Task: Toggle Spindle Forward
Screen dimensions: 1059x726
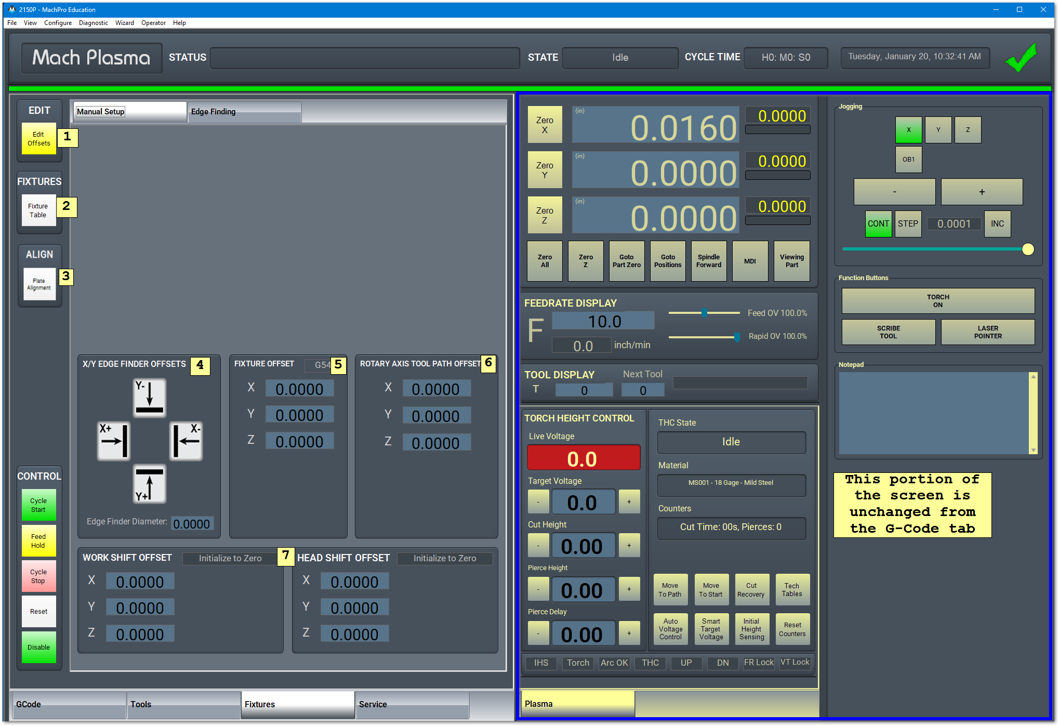Action: 709,261
